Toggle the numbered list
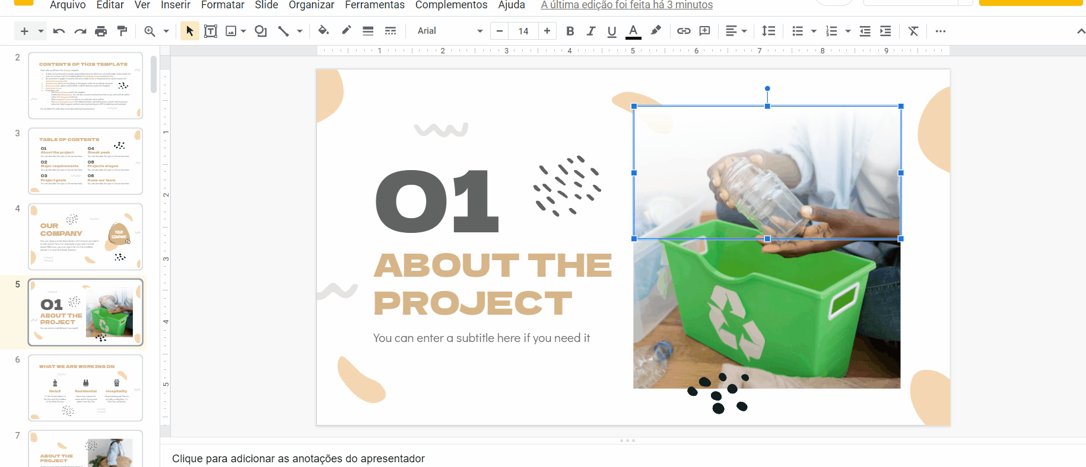 pyautogui.click(x=831, y=31)
